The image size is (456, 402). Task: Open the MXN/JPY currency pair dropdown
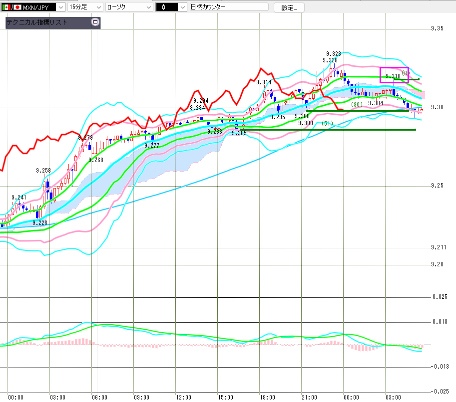tap(61, 7)
